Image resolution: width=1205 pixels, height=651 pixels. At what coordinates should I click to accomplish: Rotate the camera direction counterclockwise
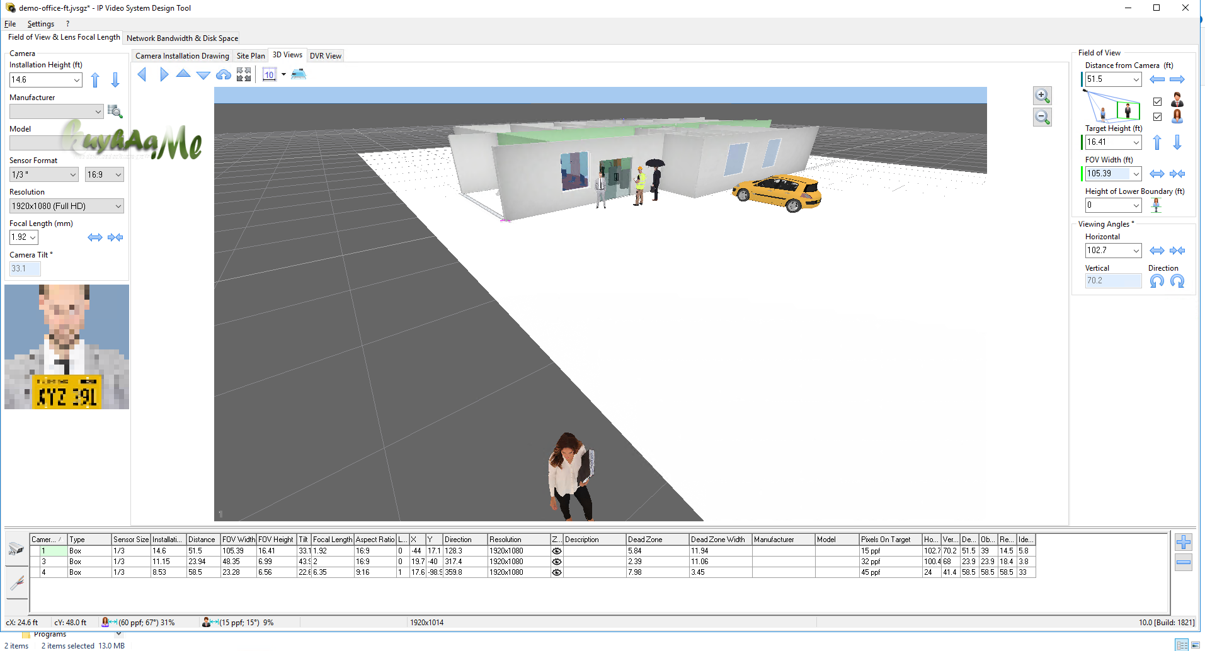pyautogui.click(x=1157, y=281)
